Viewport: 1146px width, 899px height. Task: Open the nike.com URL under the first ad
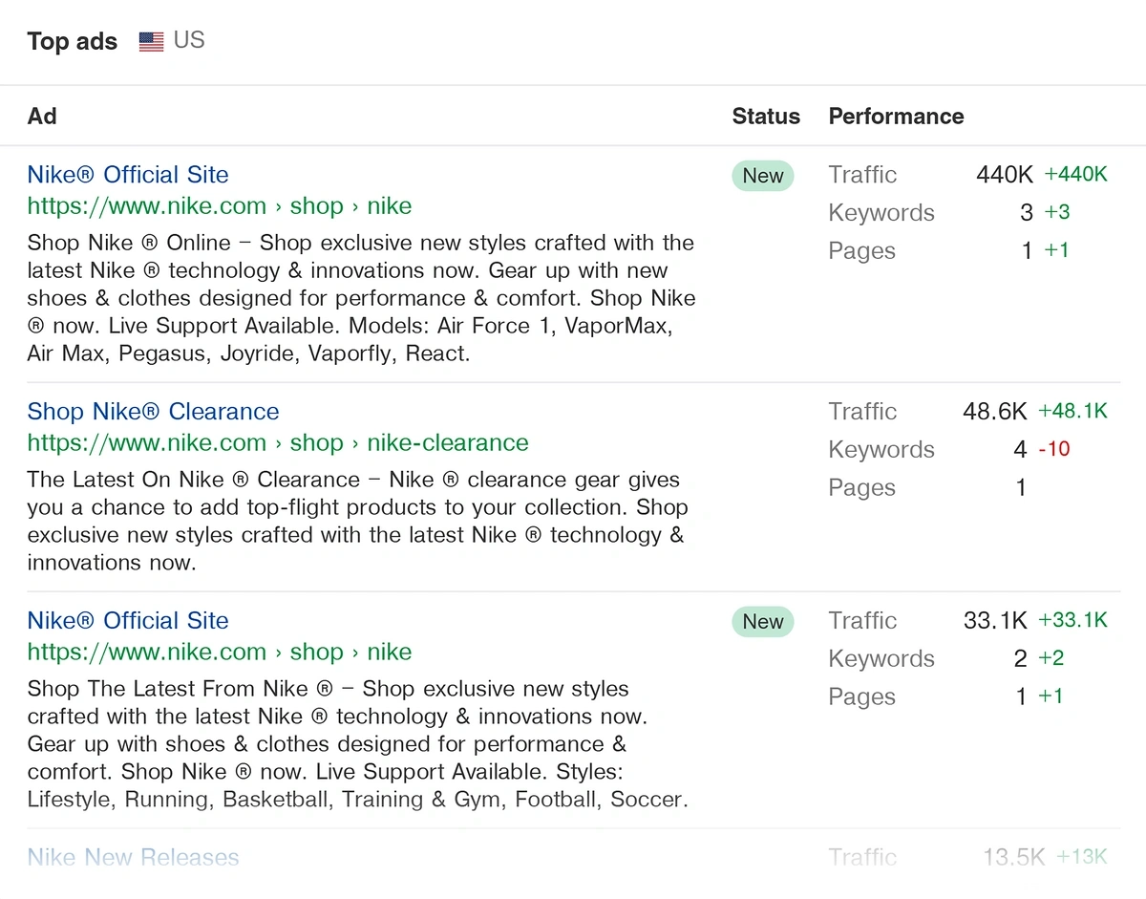(220, 206)
